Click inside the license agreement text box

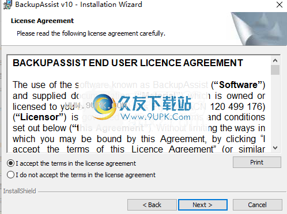[x=139, y=104]
